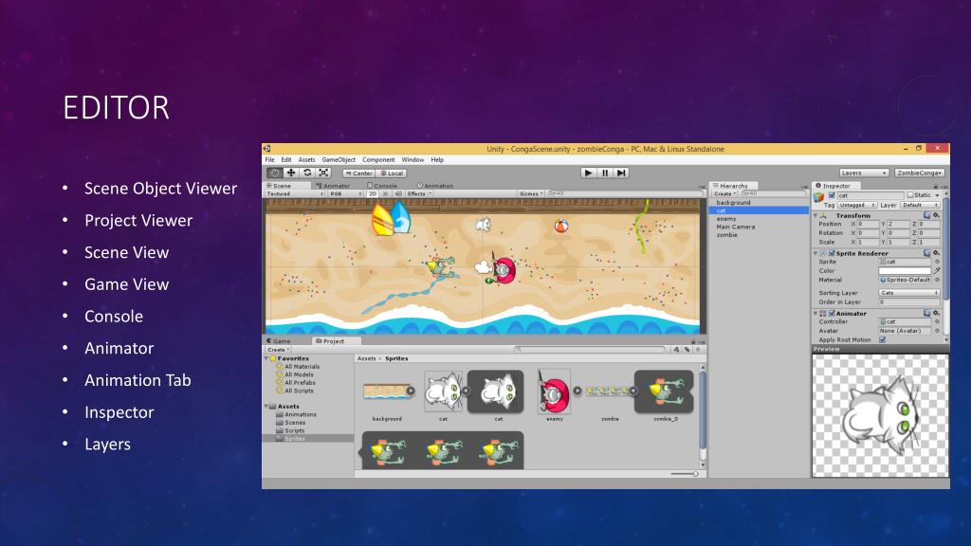
Task: Collapse the Favorites tree node
Action: pyautogui.click(x=266, y=358)
